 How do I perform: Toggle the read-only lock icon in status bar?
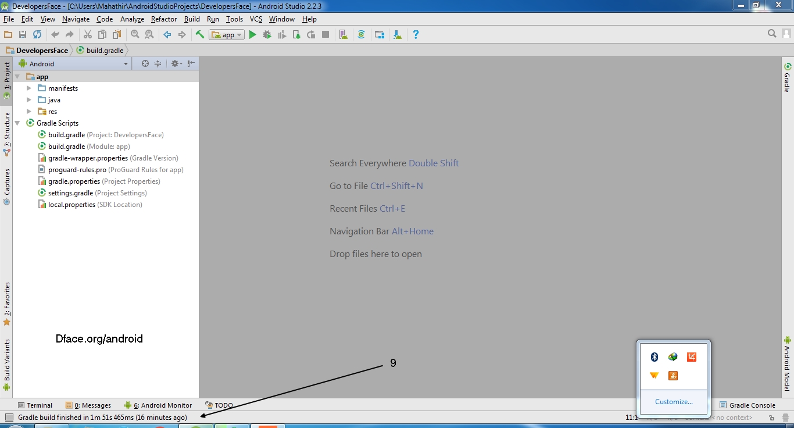771,418
